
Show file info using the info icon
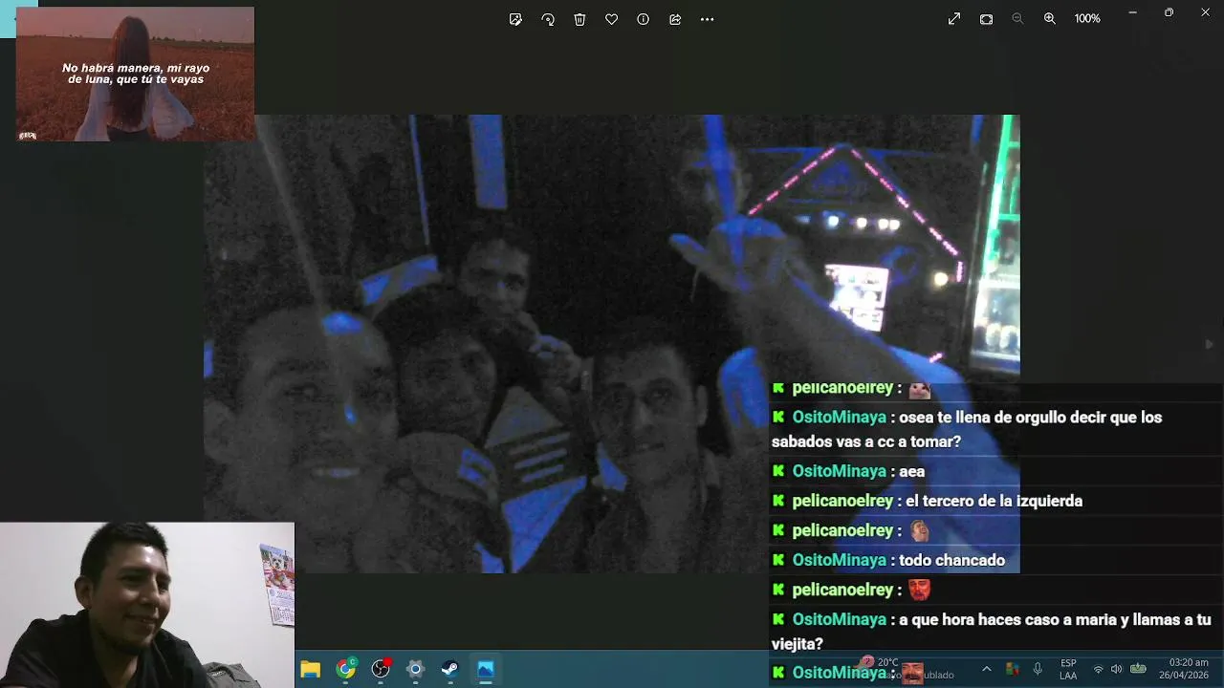coord(643,19)
